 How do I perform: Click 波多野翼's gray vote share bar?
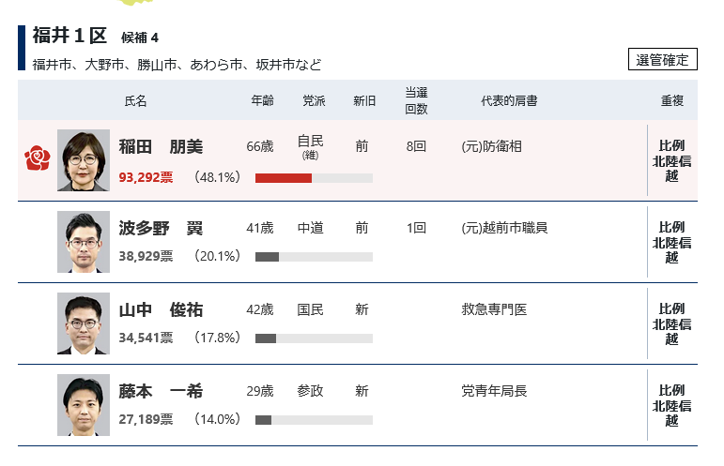coord(268,257)
